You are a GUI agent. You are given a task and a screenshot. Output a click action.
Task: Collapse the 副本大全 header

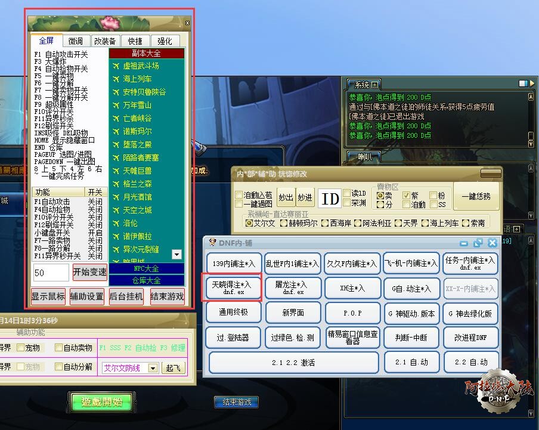coord(147,53)
